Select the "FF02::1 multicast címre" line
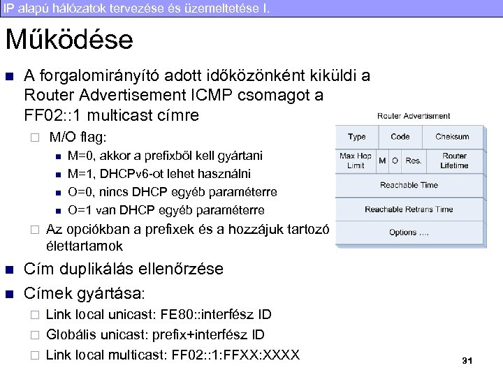Viewport: 503px width, 377px height. [111, 115]
